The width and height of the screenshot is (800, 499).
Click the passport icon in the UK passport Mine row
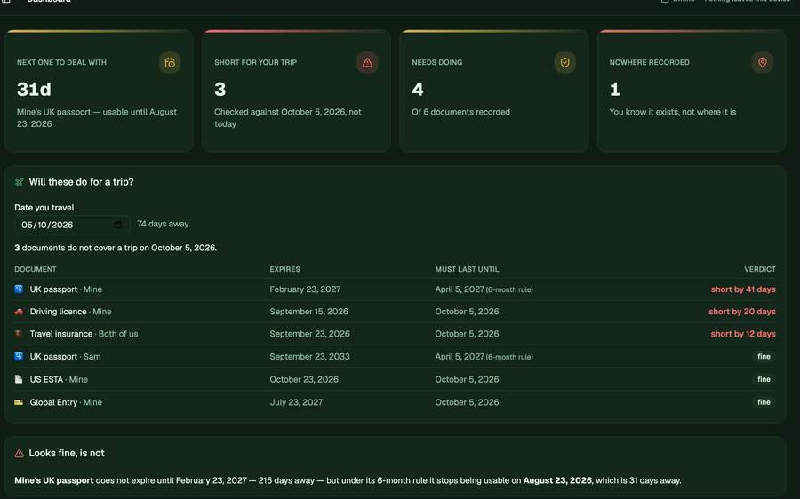[19, 289]
